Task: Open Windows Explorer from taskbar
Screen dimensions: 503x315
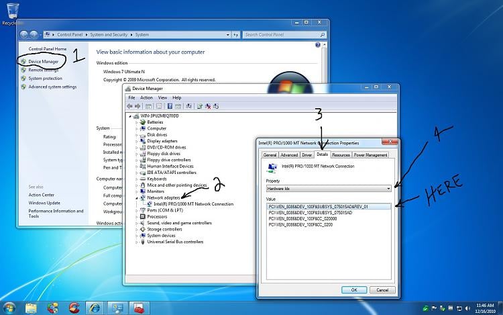Action: [31, 308]
